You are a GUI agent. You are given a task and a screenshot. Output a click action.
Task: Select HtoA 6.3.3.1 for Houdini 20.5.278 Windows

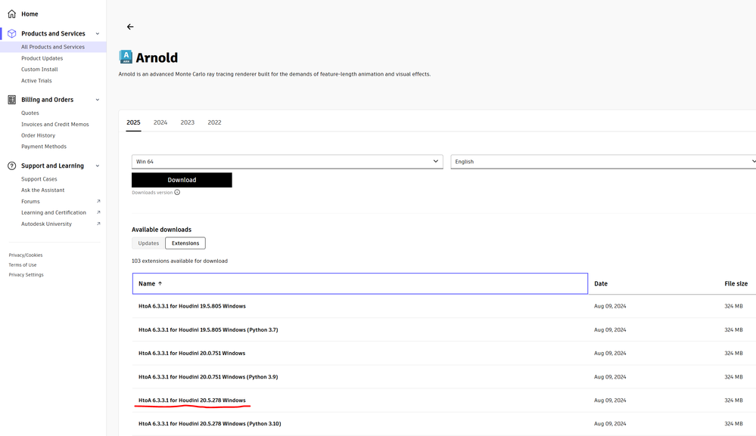point(192,400)
